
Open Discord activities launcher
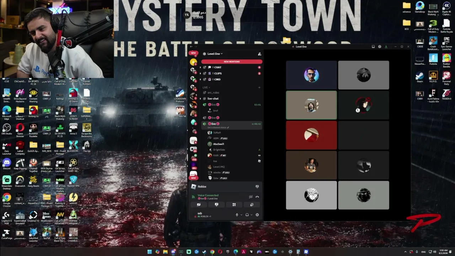pyautogui.click(x=234, y=204)
